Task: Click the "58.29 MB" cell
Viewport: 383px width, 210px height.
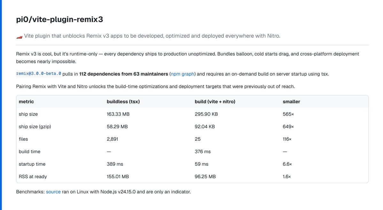Action: pos(117,127)
